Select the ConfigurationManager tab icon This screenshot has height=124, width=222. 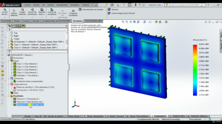(x=18, y=26)
